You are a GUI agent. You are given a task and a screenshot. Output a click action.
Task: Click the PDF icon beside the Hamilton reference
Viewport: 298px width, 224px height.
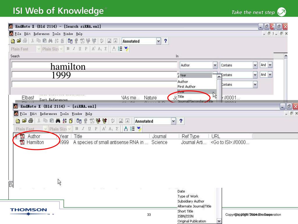(x=22, y=142)
